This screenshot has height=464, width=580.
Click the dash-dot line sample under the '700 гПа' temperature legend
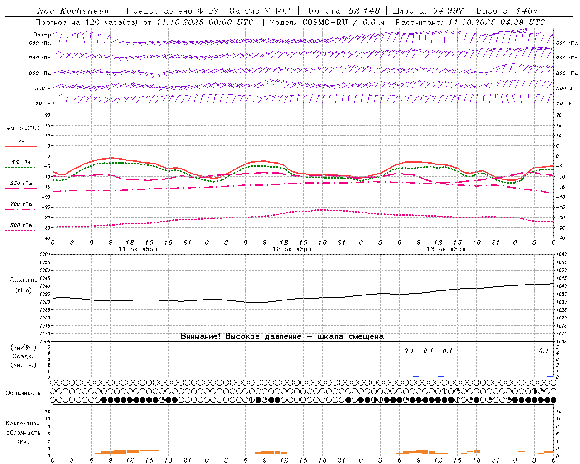click(x=21, y=209)
